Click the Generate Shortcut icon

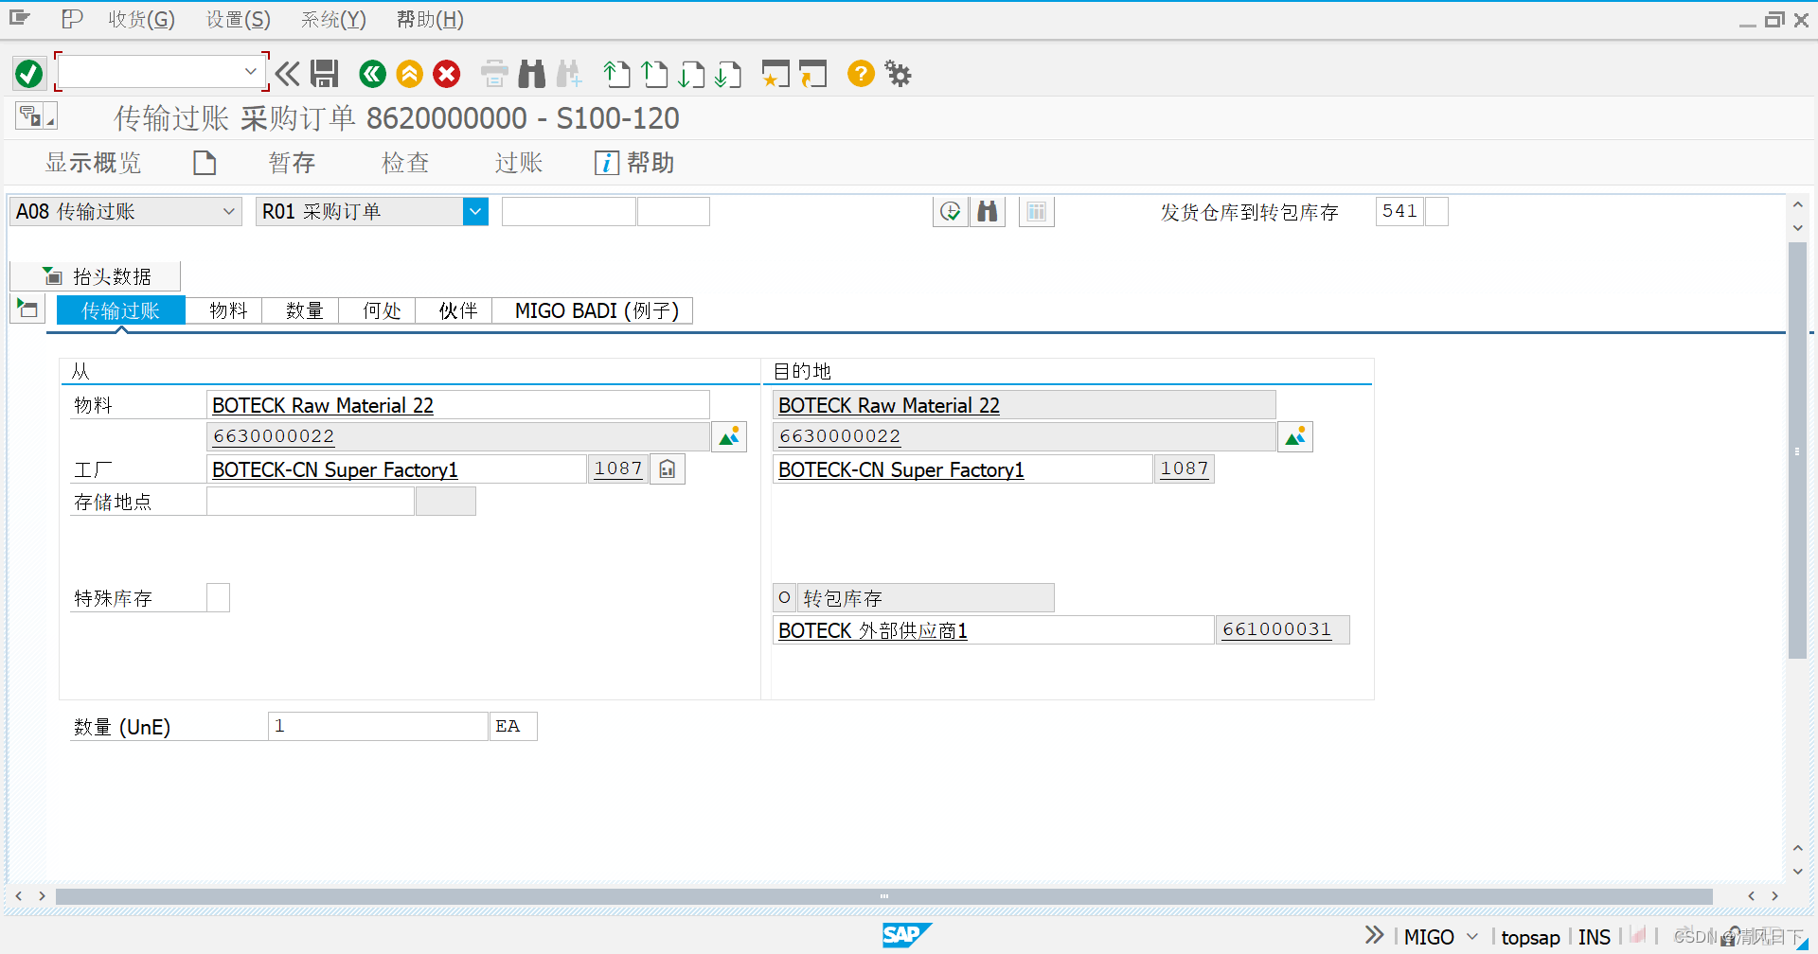[x=813, y=73]
